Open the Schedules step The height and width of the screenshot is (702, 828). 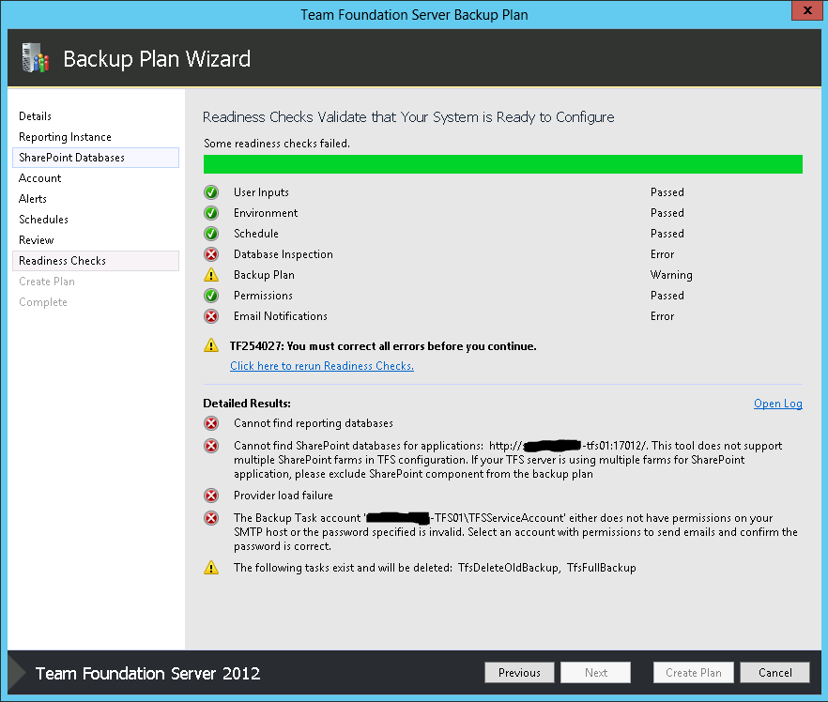tap(43, 220)
